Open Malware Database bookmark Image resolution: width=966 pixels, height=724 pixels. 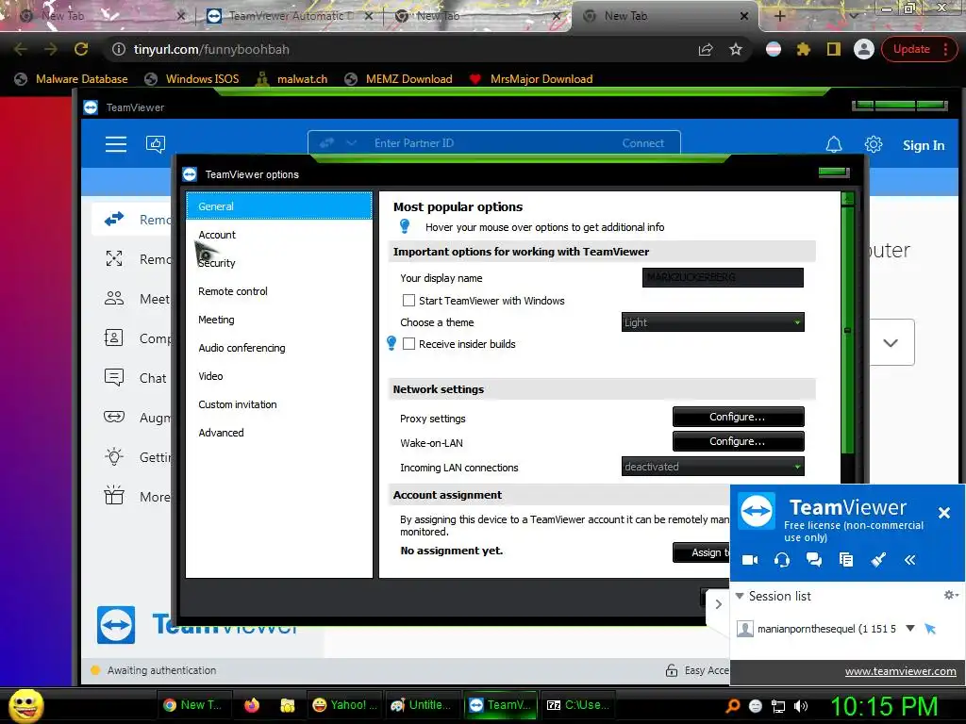click(72, 79)
